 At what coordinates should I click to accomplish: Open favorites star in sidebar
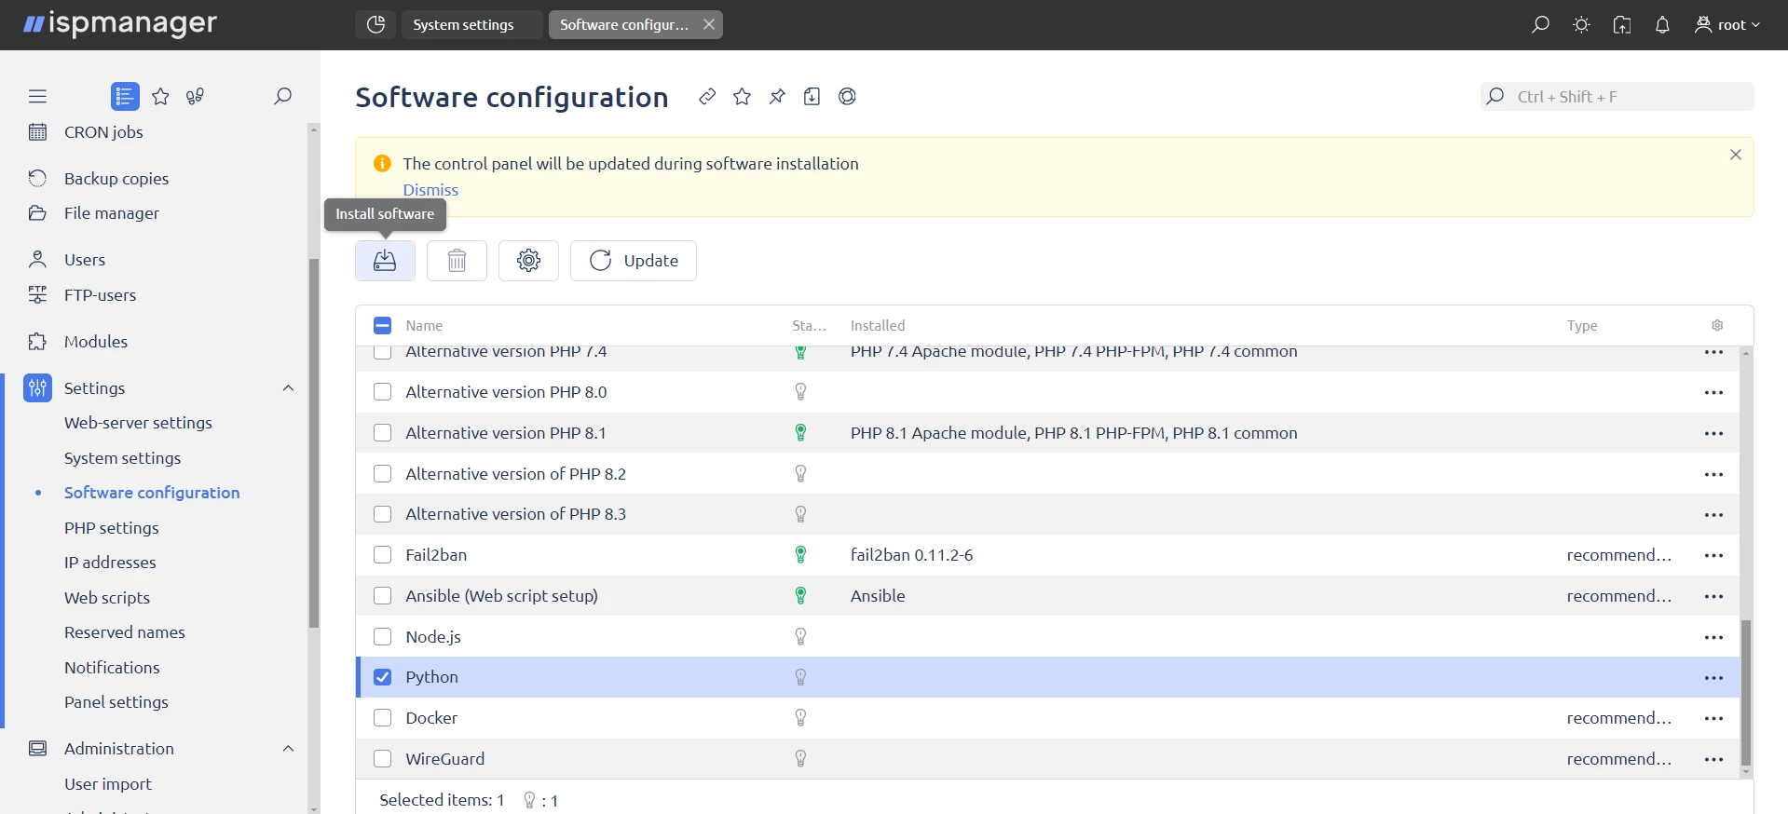(160, 96)
